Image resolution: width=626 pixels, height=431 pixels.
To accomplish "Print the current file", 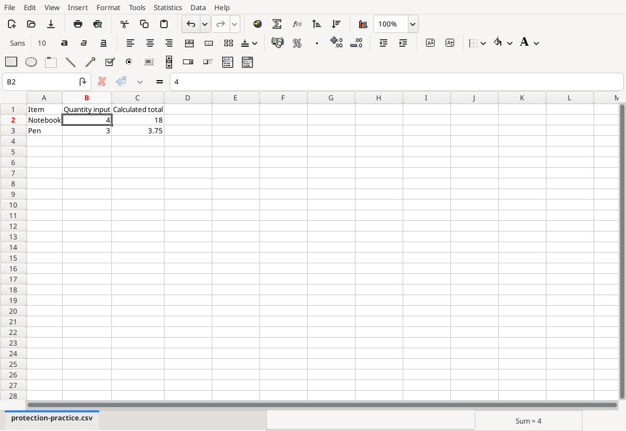I will pos(78,24).
